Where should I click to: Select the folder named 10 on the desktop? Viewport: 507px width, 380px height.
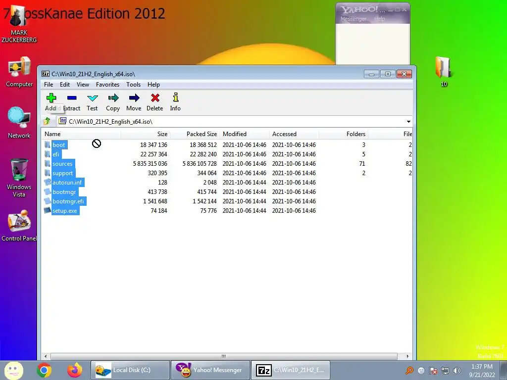coord(444,67)
